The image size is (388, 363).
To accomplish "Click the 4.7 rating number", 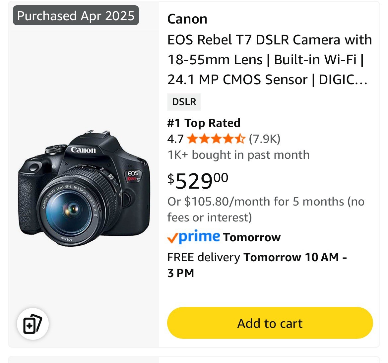I will (x=175, y=139).
